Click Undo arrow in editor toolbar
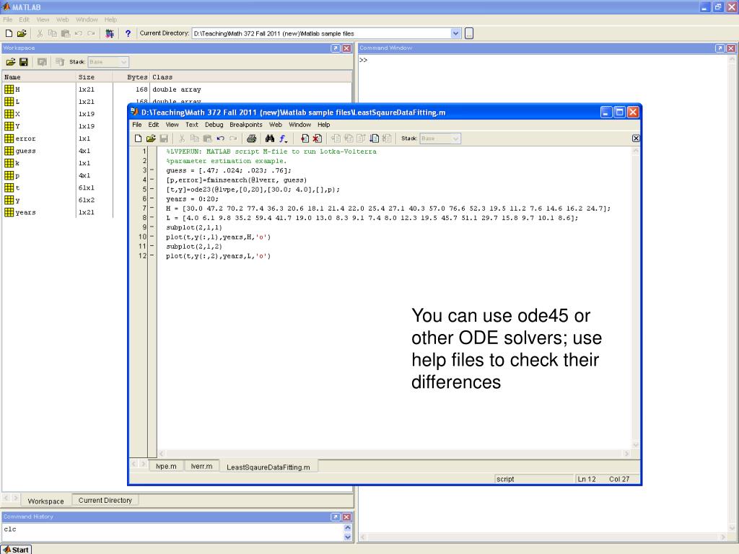The image size is (739, 554). (221, 138)
